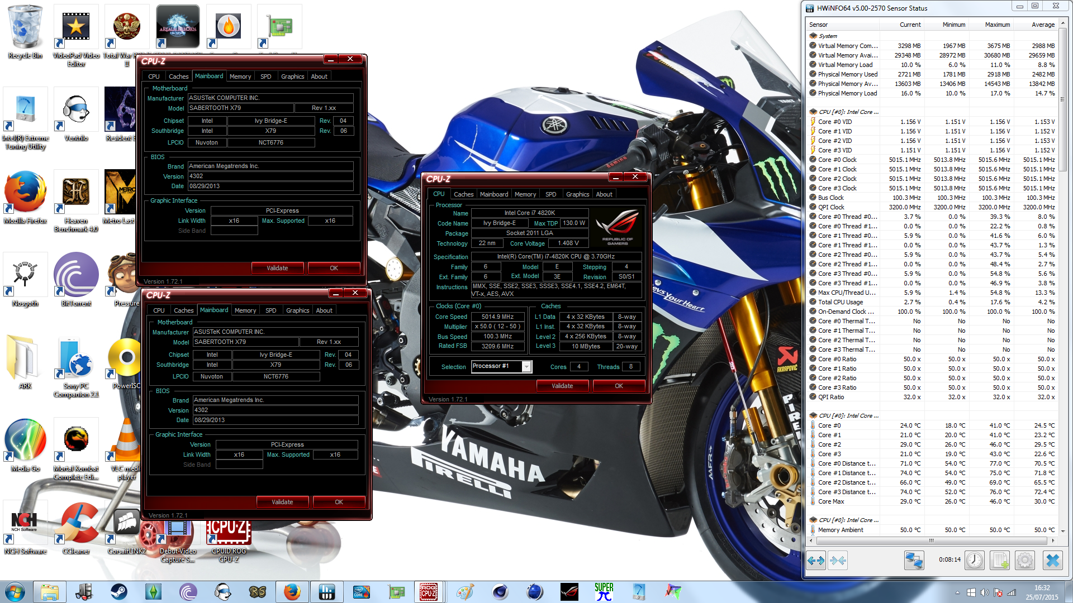Click the HWiNFO horizontal scrollbar right arrow

[x=1053, y=540]
